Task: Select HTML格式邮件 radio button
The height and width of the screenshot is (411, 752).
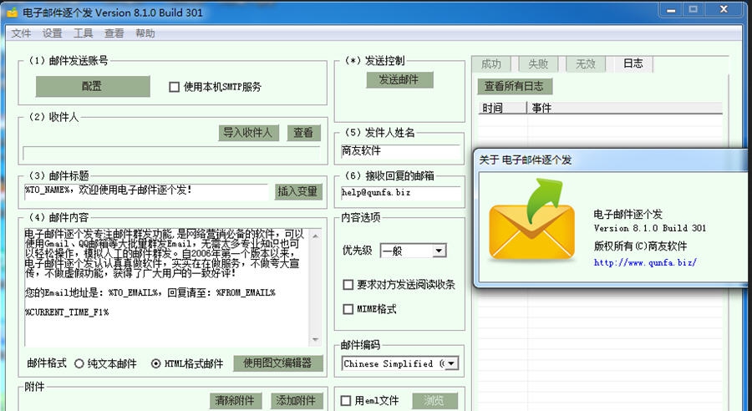Action: [156, 364]
